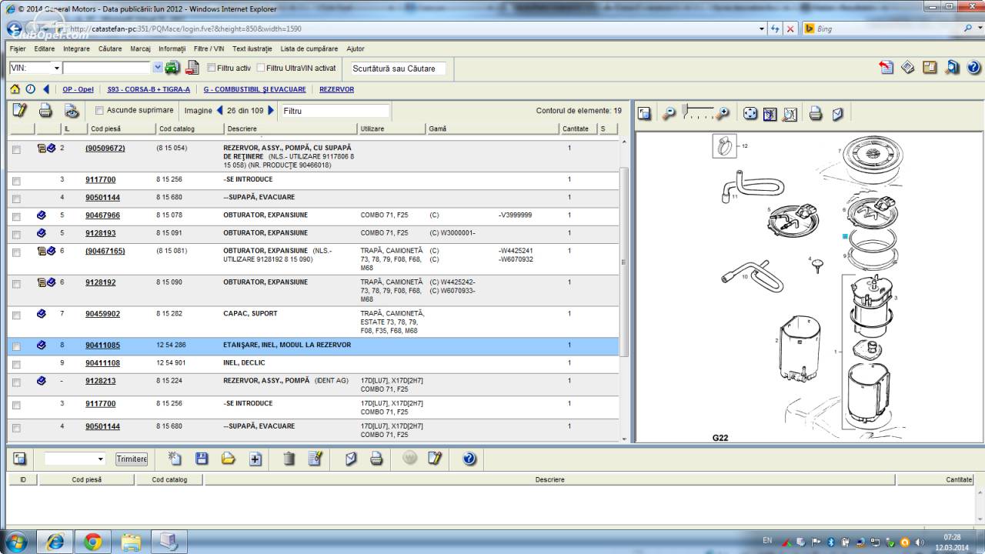The height and width of the screenshot is (554, 985).
Task: Open the history clock icon
Action: point(31,89)
